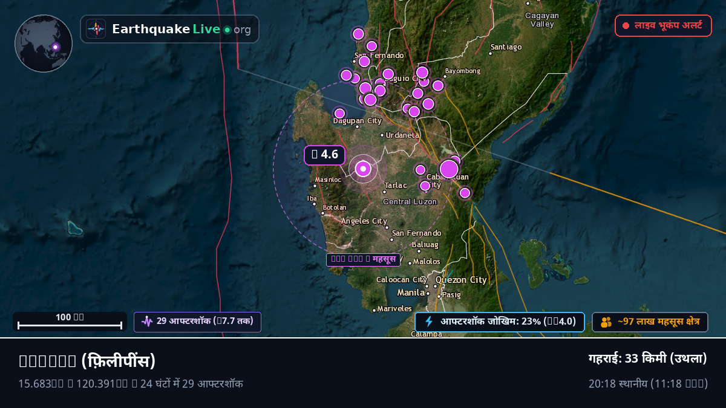This screenshot has height=408, width=726.
Task: Click the Santiago map label
Action: pos(506,47)
